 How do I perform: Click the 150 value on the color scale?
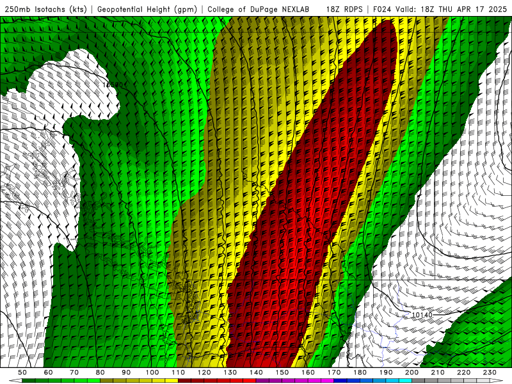[x=282, y=372]
